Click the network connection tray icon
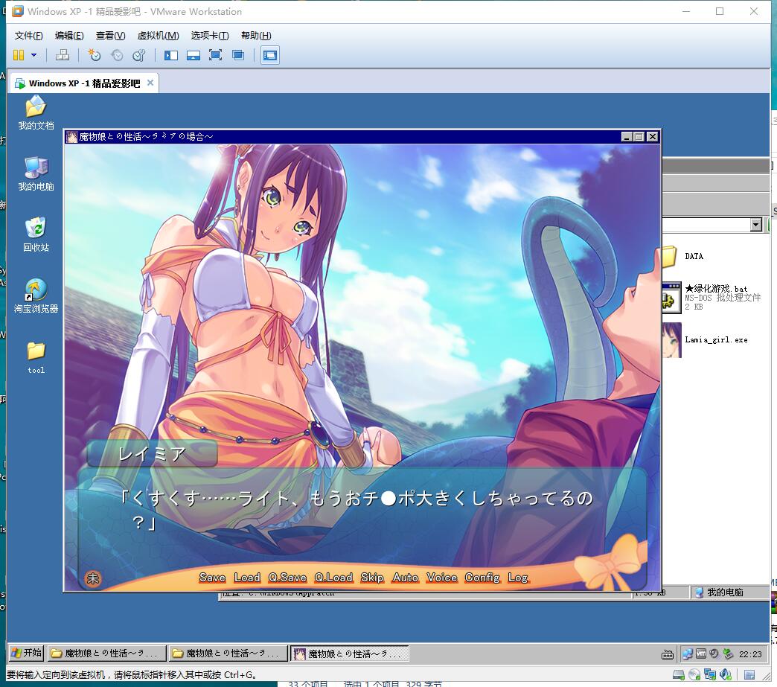 (687, 654)
